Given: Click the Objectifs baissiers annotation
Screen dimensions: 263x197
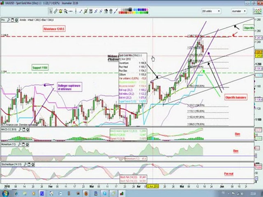Looking at the screenshot, I should pos(236,97).
